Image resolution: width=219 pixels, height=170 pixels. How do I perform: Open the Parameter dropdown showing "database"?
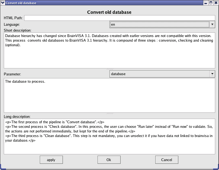160,74
